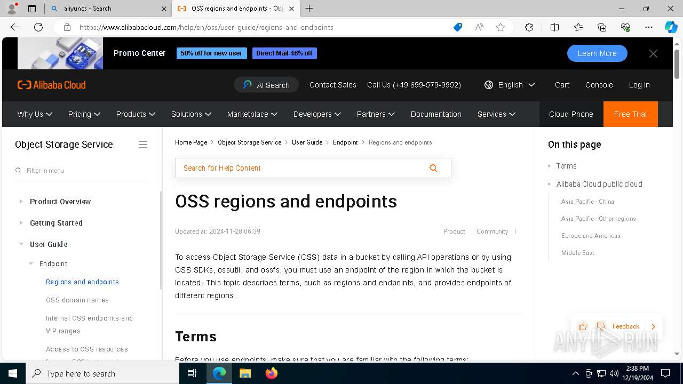The width and height of the screenshot is (683, 384).
Task: Click the Learn More promo button
Action: [597, 53]
